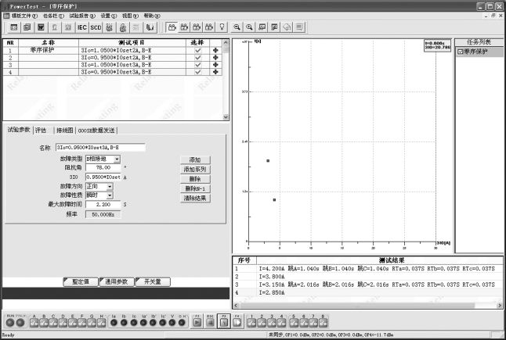The image size is (506, 340).
Task: Open the 故障类型 dropdown
Action: pos(117,159)
